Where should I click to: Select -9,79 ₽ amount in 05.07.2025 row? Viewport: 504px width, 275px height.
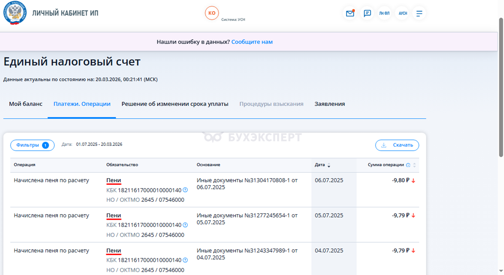click(401, 215)
